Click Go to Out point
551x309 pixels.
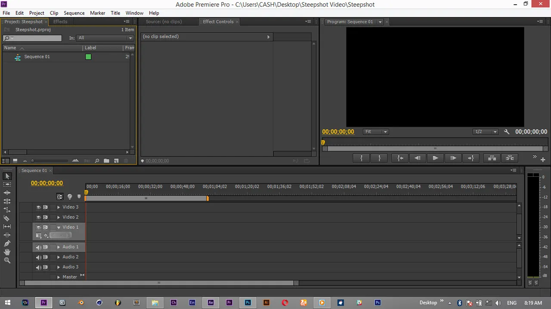pos(471,158)
